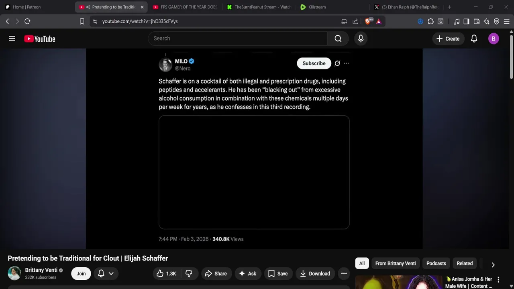Share this page via address bar share icon
This screenshot has width=514, height=289.
[355, 21]
